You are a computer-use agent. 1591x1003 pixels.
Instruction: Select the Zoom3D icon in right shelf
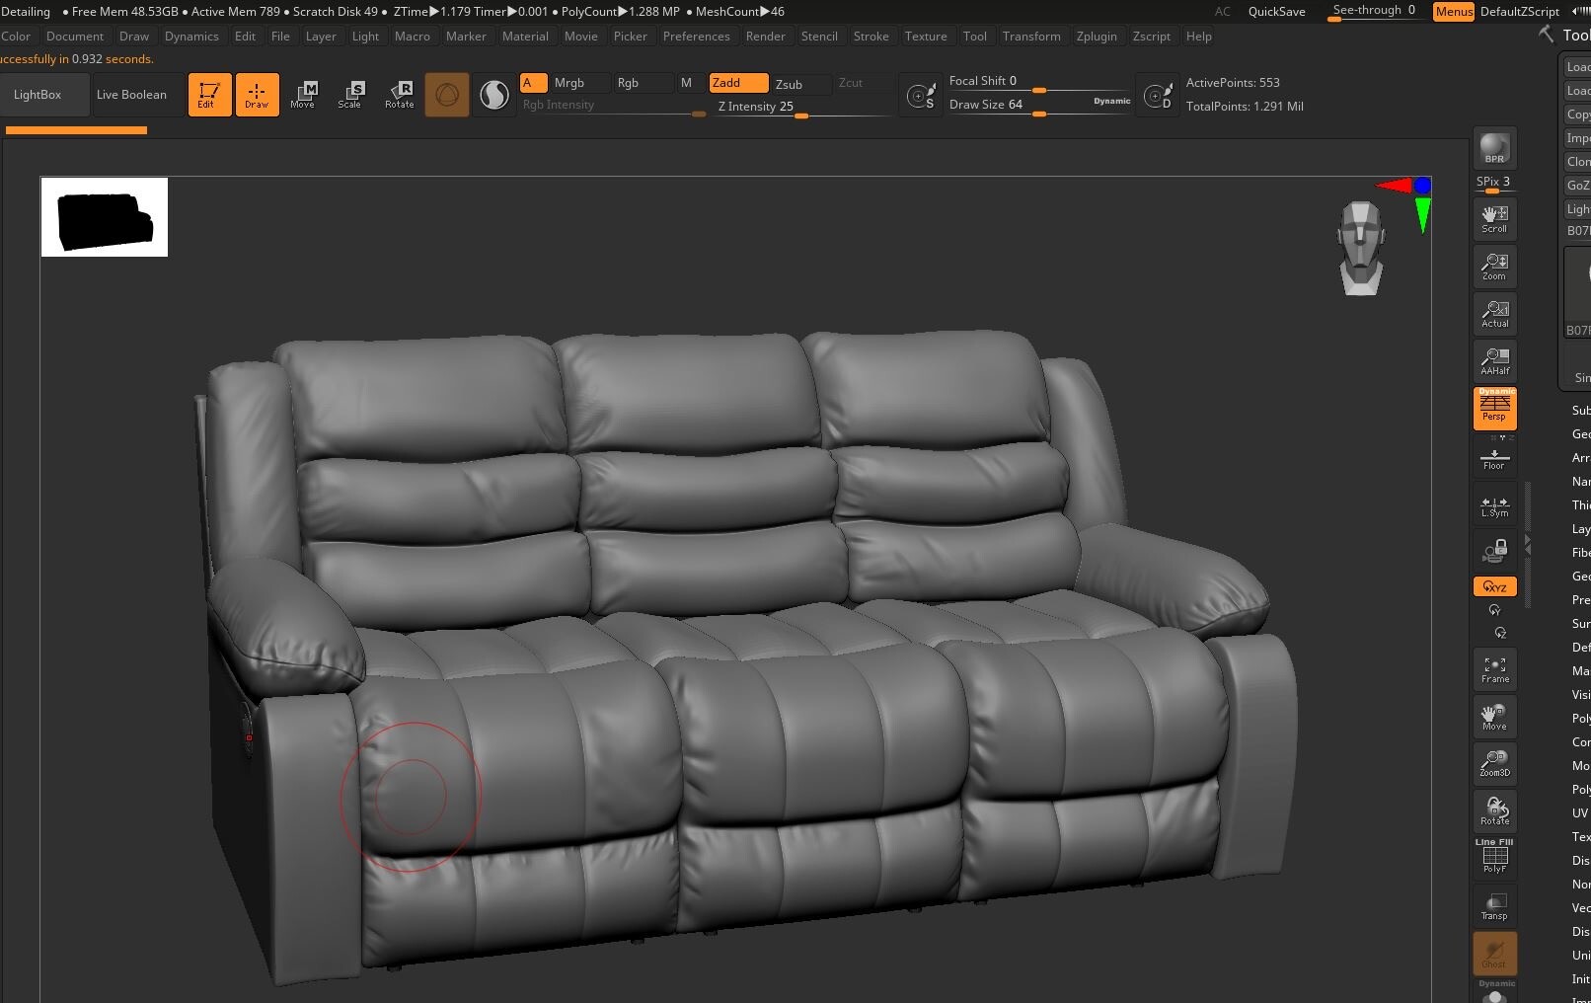[1493, 762]
